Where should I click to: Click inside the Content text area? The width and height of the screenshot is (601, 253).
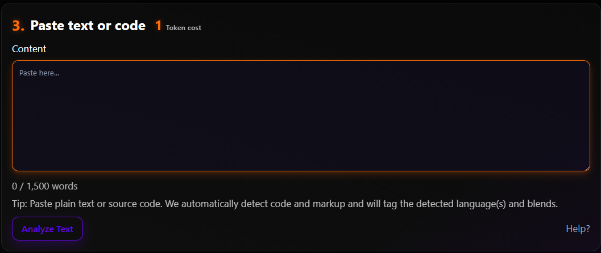pyautogui.click(x=300, y=119)
